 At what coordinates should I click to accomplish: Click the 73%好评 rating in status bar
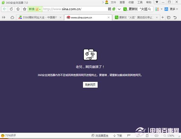[8, 135]
